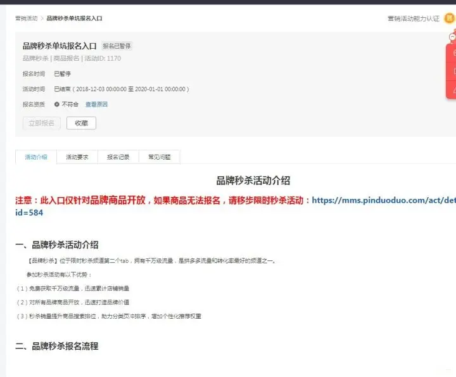456x377 pixels.
Task: Click the 营销活动能力认证 text link
Action: [413, 18]
